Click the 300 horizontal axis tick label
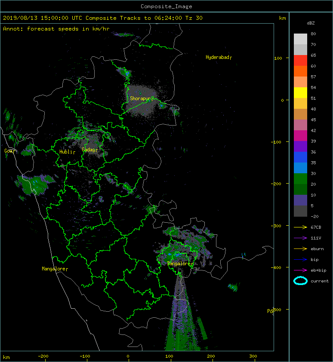Viewport: 333px width, 362px height. coord(253,356)
